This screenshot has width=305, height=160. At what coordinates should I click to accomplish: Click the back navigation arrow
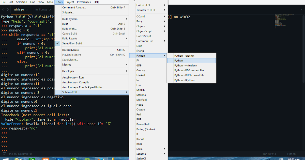tap(3, 9)
